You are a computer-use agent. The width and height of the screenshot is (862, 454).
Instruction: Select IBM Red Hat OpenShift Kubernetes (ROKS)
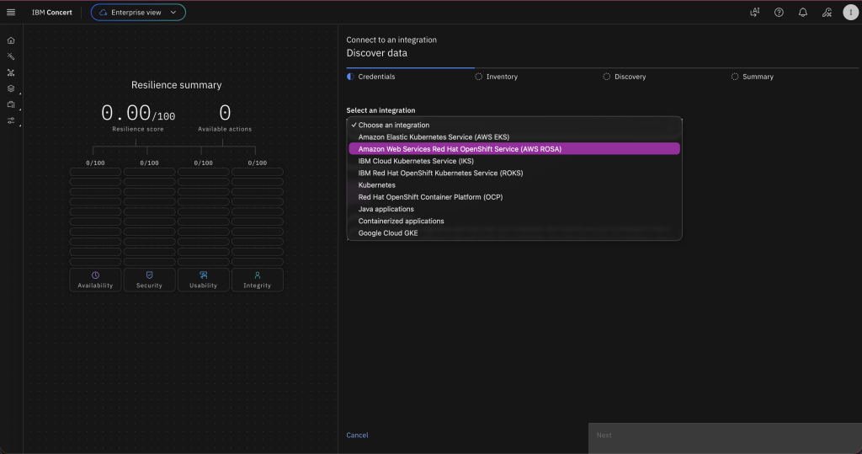[x=514, y=173]
